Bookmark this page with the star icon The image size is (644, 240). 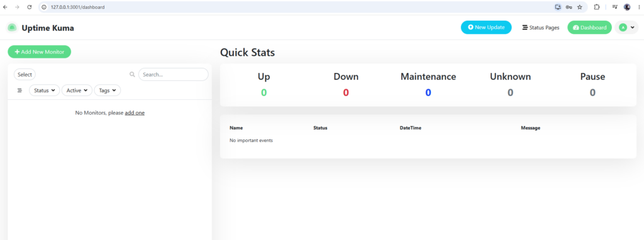579,7
